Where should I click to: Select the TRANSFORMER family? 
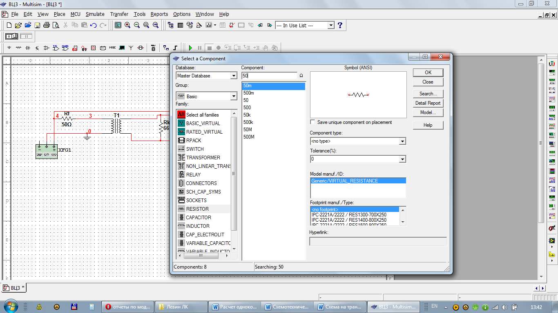[203, 158]
